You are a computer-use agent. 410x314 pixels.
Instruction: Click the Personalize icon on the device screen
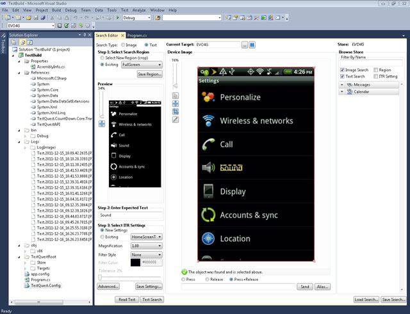click(208, 97)
